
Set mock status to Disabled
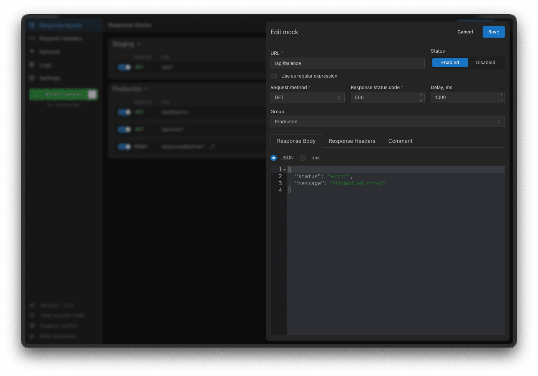pyautogui.click(x=485, y=63)
